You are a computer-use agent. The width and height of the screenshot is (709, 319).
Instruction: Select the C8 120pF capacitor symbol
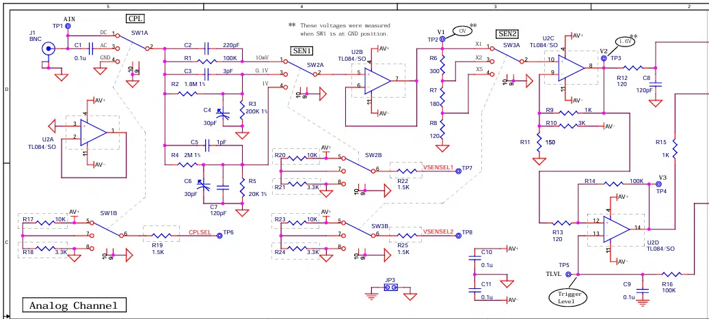pos(655,84)
